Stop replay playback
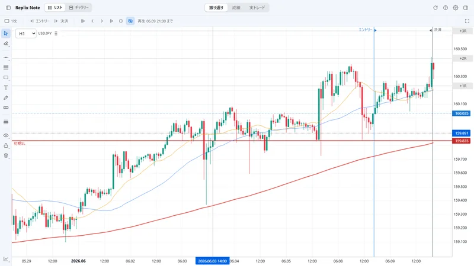The image size is (474, 266). pyautogui.click(x=121, y=21)
